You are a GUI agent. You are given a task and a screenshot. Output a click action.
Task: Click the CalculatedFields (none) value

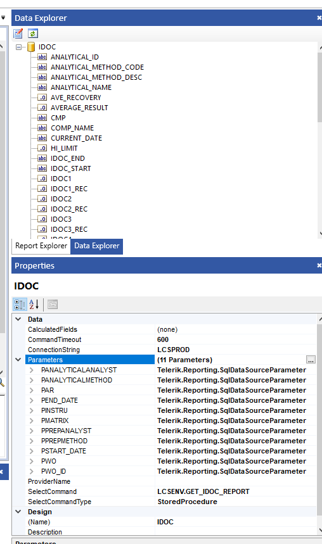[x=167, y=329]
